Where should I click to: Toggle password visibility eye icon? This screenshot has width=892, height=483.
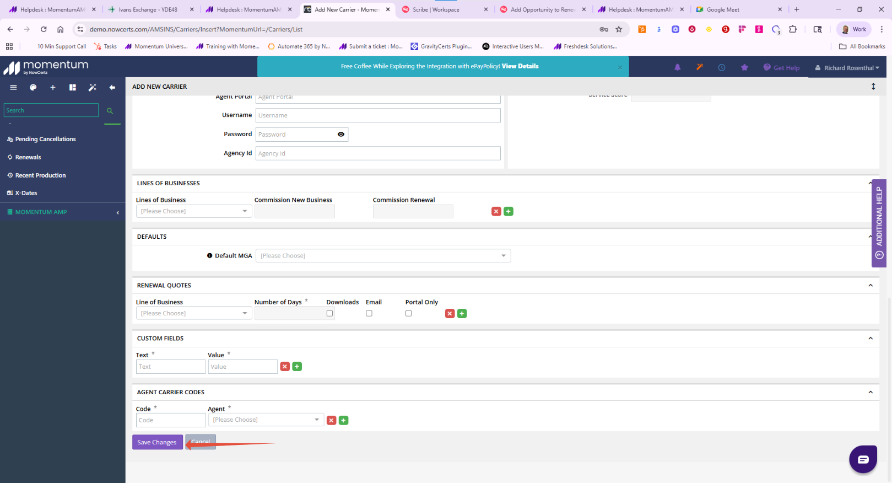point(341,134)
